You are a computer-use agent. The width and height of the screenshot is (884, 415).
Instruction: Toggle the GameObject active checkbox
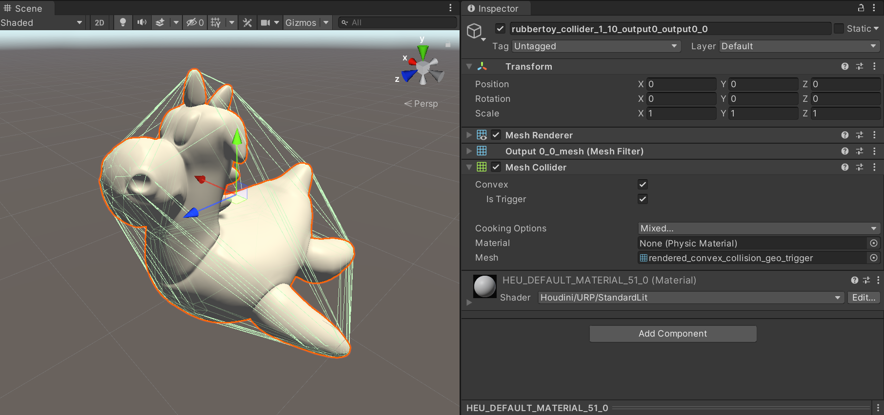click(500, 29)
